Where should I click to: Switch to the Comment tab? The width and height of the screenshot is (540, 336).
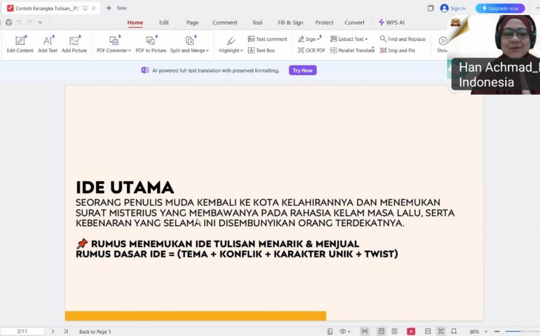point(224,22)
